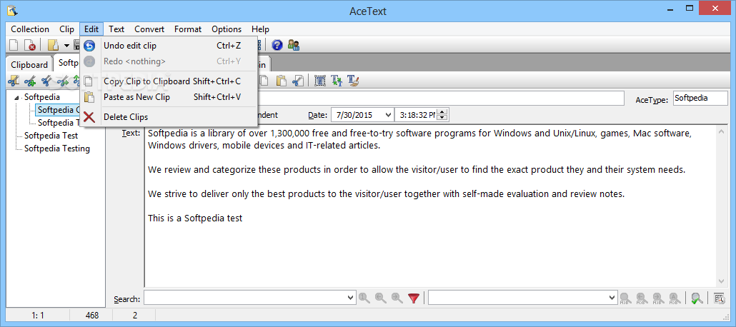Click the text area scrollbar up arrow
Image resolution: width=736 pixels, height=327 pixels.
722,133
